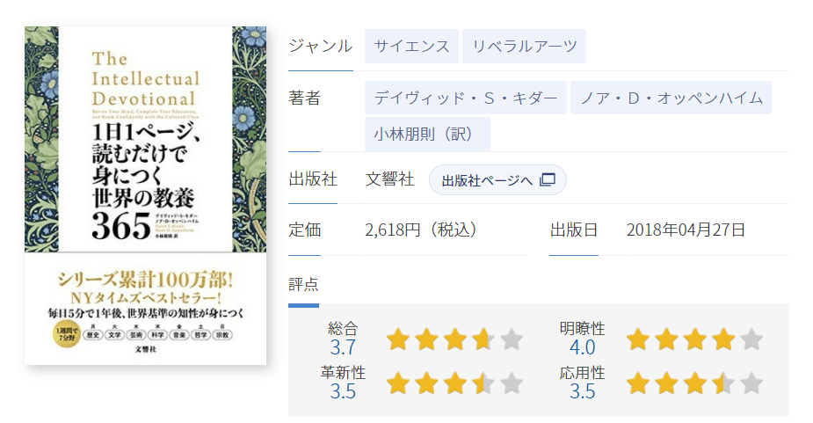Open the 出版社ページへ publisher page button

tap(497, 180)
